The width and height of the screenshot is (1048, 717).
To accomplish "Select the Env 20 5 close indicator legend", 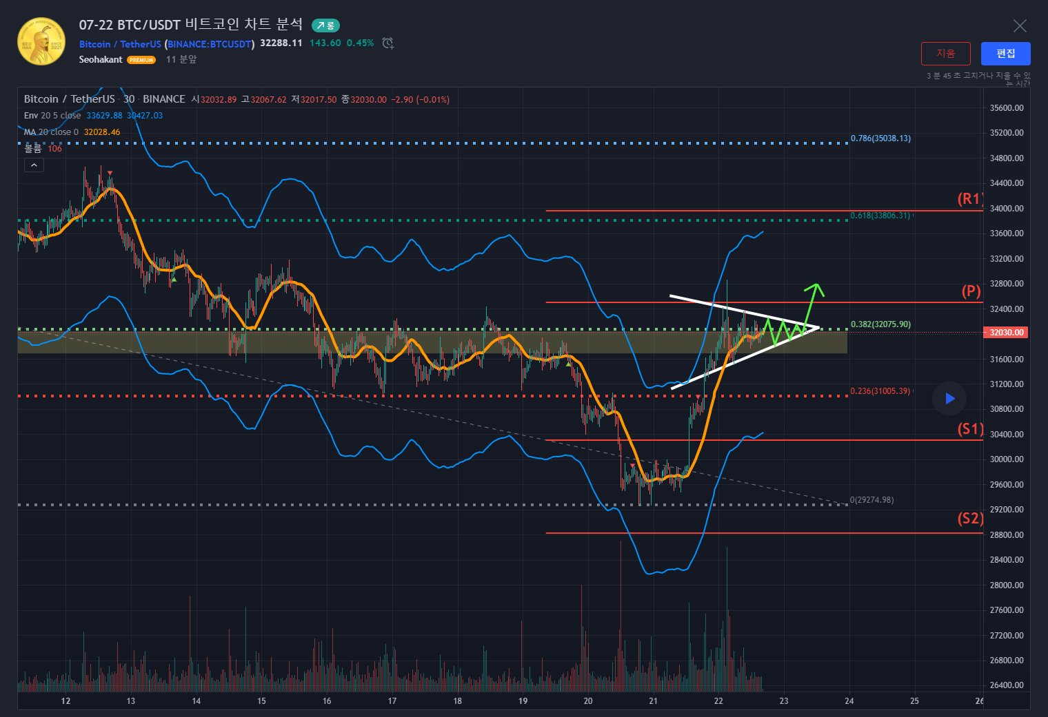I will click(52, 116).
